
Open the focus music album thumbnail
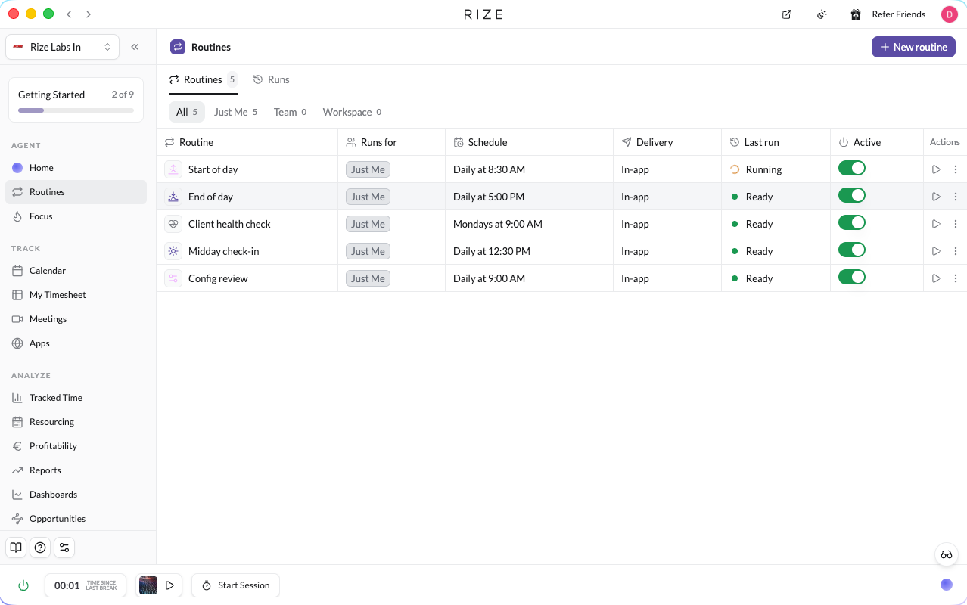(148, 585)
